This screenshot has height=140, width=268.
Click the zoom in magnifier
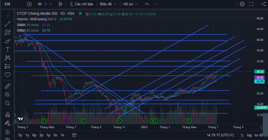click(x=7, y=94)
